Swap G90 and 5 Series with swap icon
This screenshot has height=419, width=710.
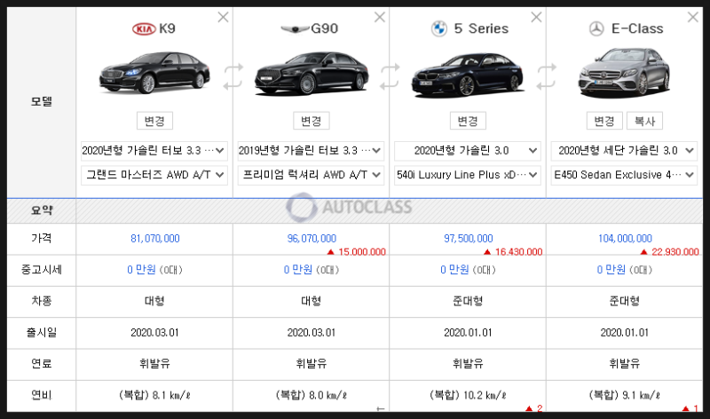pyautogui.click(x=390, y=76)
